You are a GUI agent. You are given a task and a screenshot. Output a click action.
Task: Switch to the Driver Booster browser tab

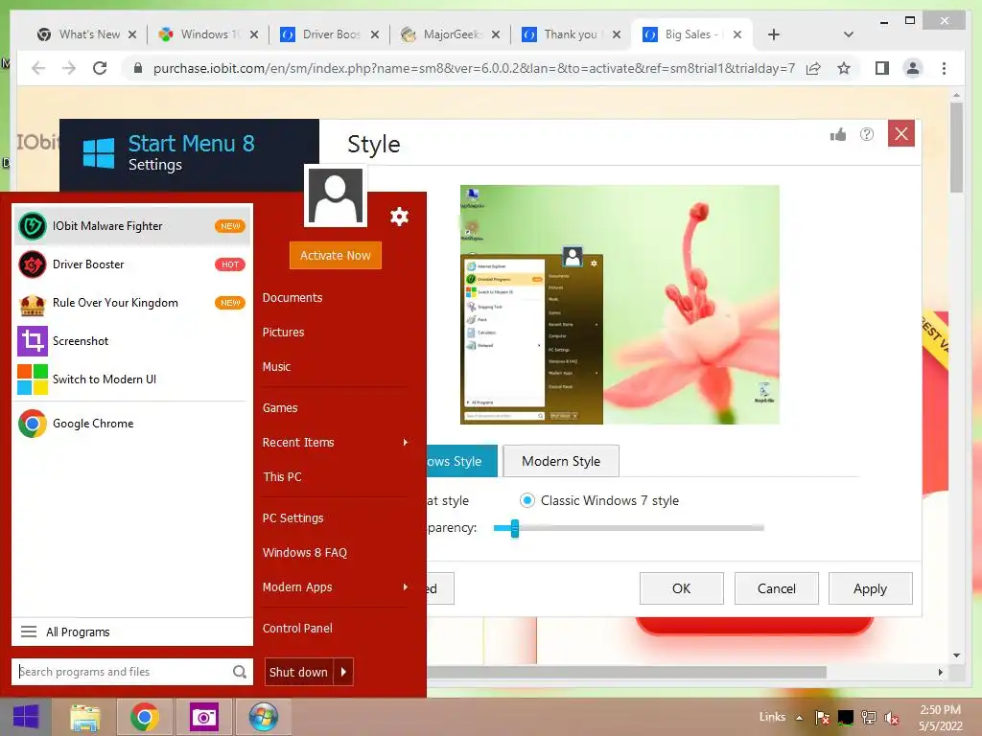329,34
